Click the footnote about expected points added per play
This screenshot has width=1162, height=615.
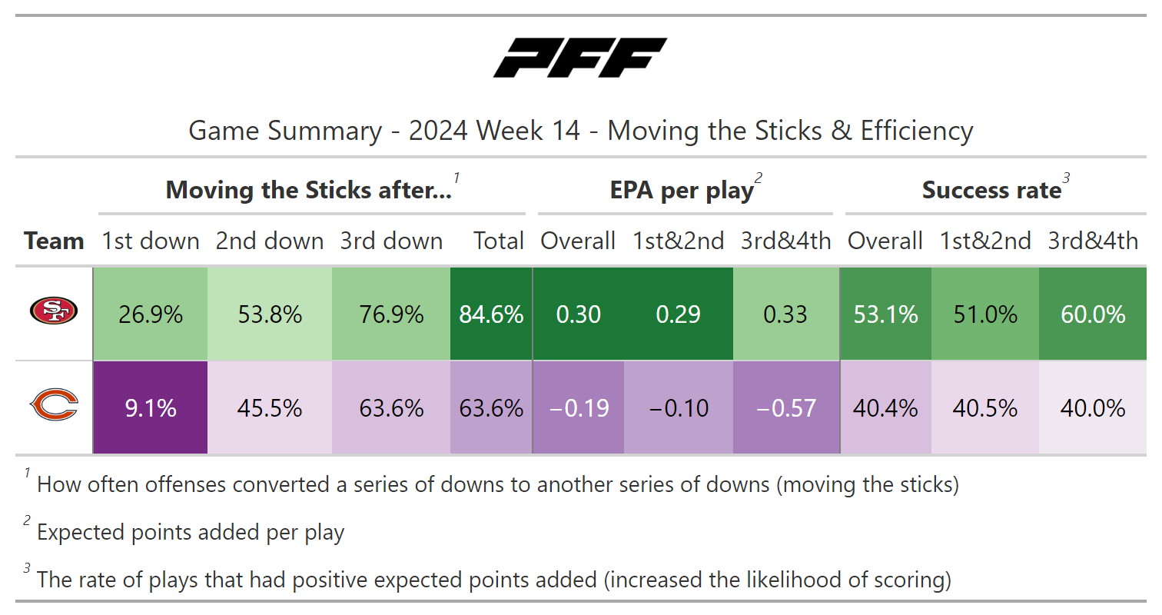click(191, 532)
